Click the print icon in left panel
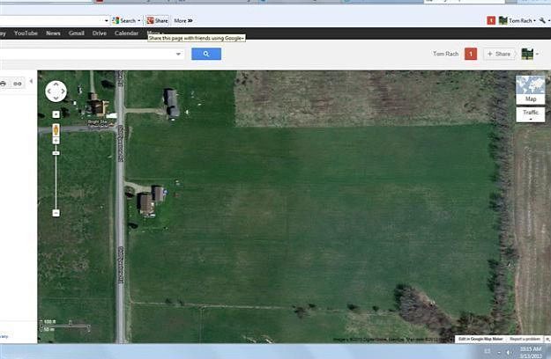 pyautogui.click(x=4, y=83)
